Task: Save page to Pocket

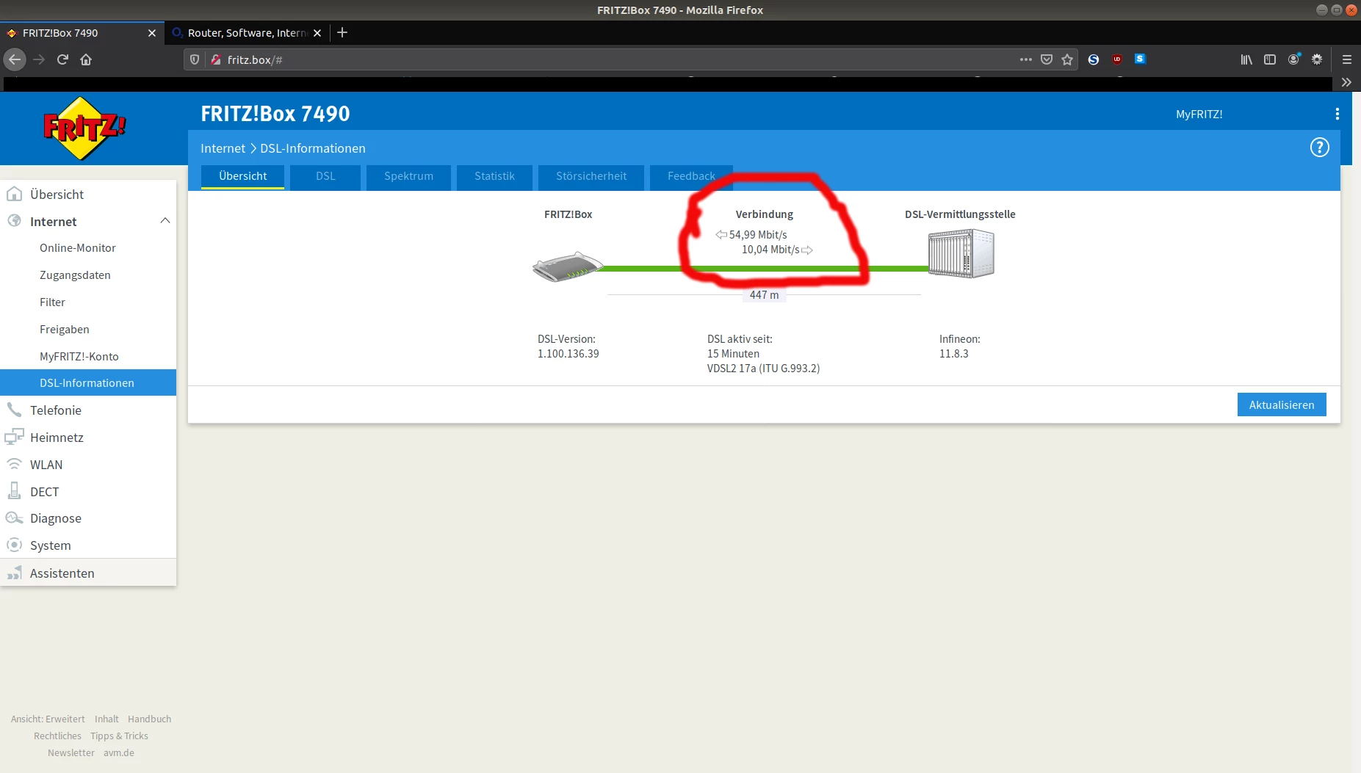Action: point(1047,59)
